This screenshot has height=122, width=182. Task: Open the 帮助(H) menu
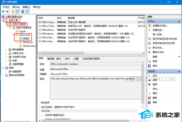pyautogui.click(x=37, y=7)
